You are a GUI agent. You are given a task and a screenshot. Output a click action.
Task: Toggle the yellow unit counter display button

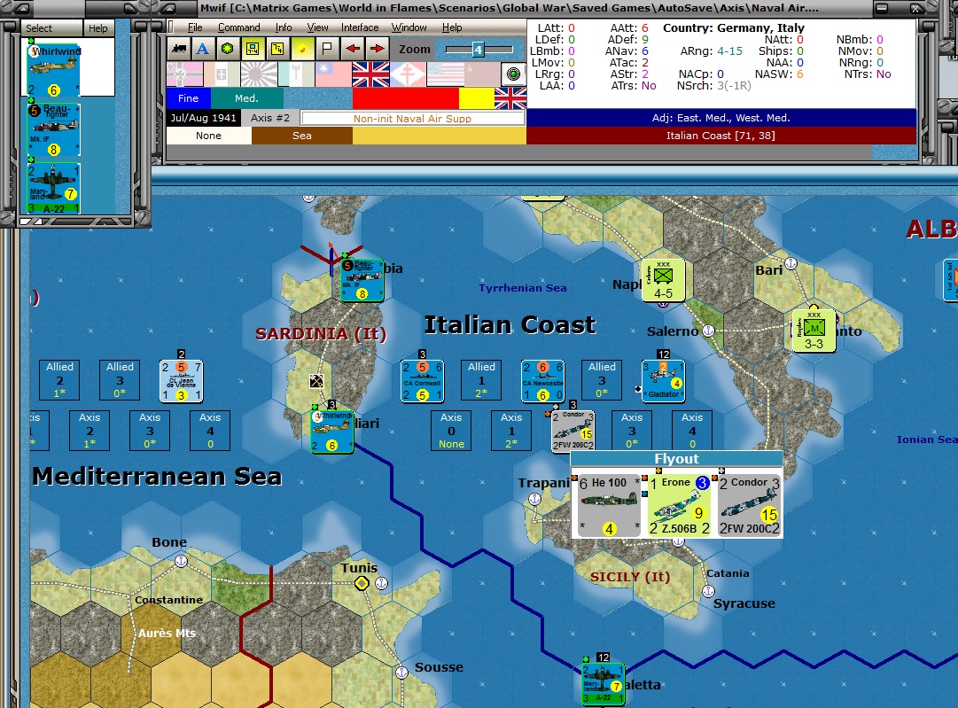[277, 49]
